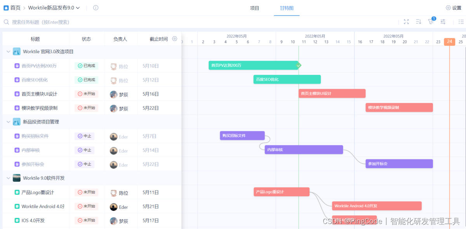This screenshot has width=466, height=229.
Task: Click the 首页 breadcrumb link
Action: coord(15,8)
